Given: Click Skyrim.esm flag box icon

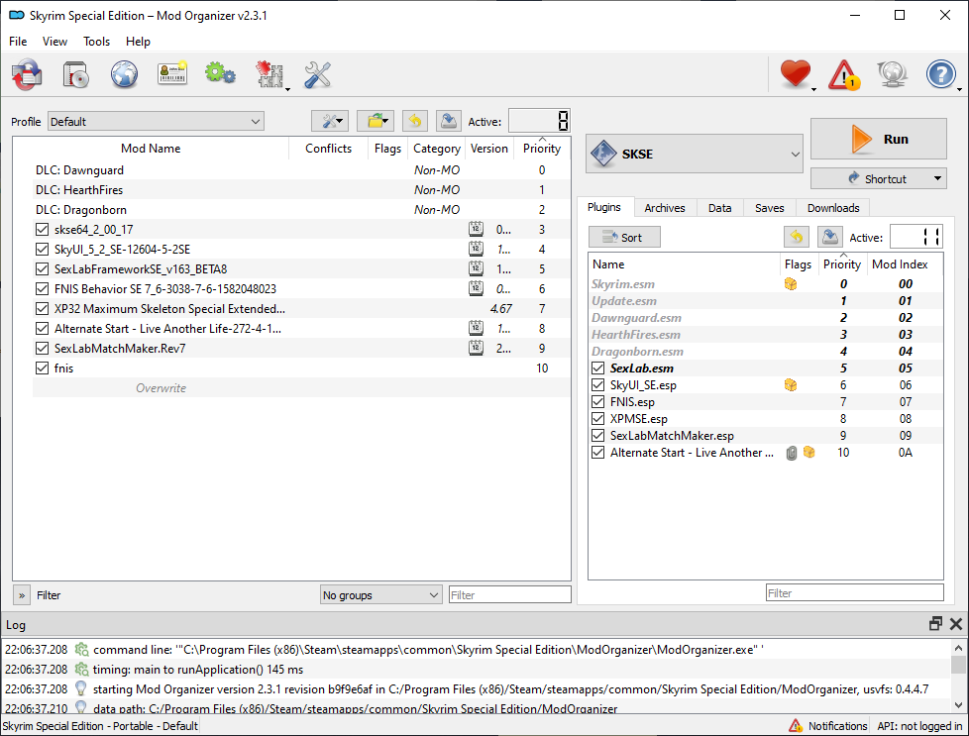Looking at the screenshot, I should [x=791, y=283].
